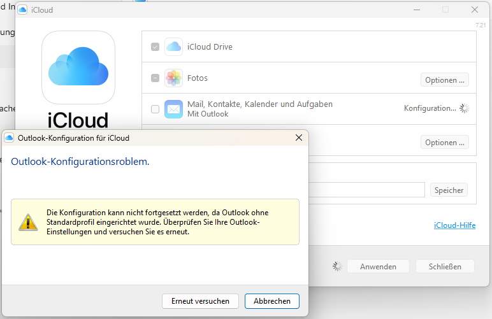Click the Schließen button
Viewport: 492px width, 319px height.
[445, 266]
